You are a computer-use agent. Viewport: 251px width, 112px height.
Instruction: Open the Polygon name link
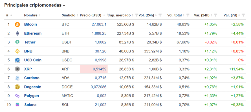[32, 96]
